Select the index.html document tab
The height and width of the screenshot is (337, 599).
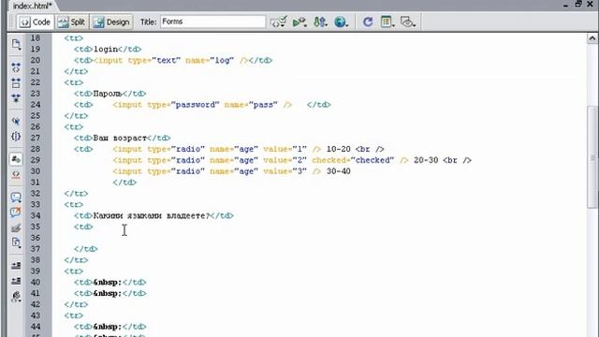coord(33,6)
